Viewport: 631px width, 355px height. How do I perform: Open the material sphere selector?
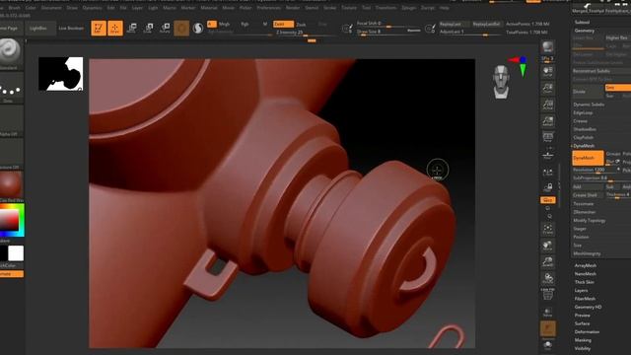[x=11, y=185]
